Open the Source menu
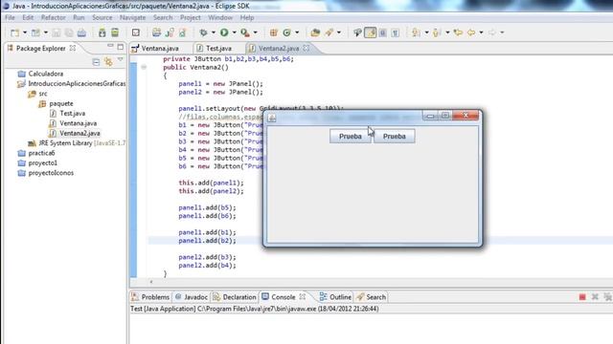613x344 pixels. 102,17
